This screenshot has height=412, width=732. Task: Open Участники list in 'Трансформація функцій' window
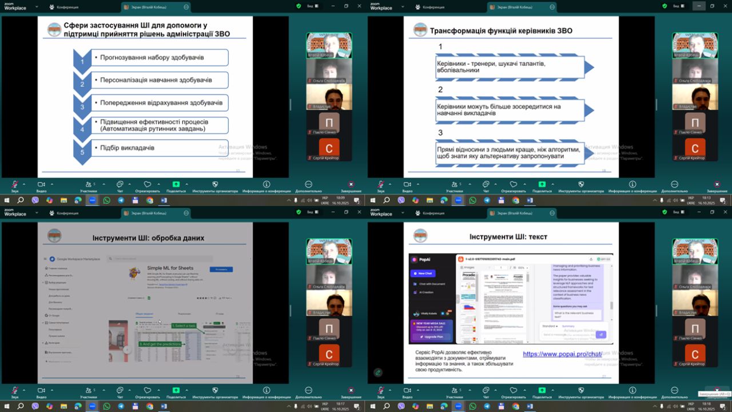(454, 185)
